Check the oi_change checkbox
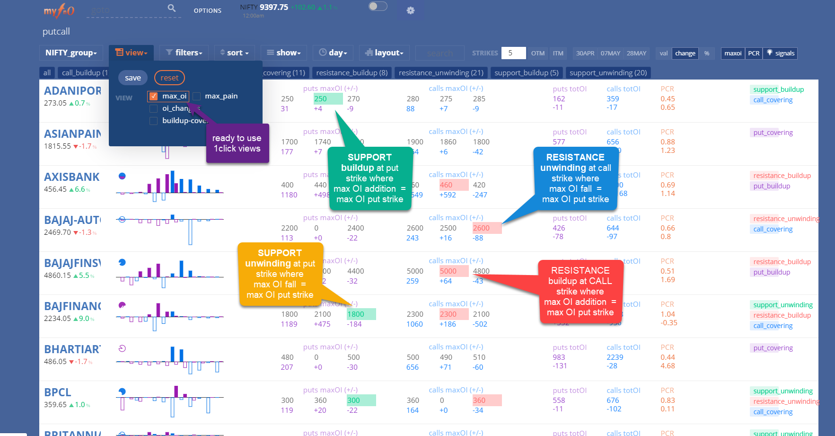Viewport: 835px width, 436px height. click(153, 108)
